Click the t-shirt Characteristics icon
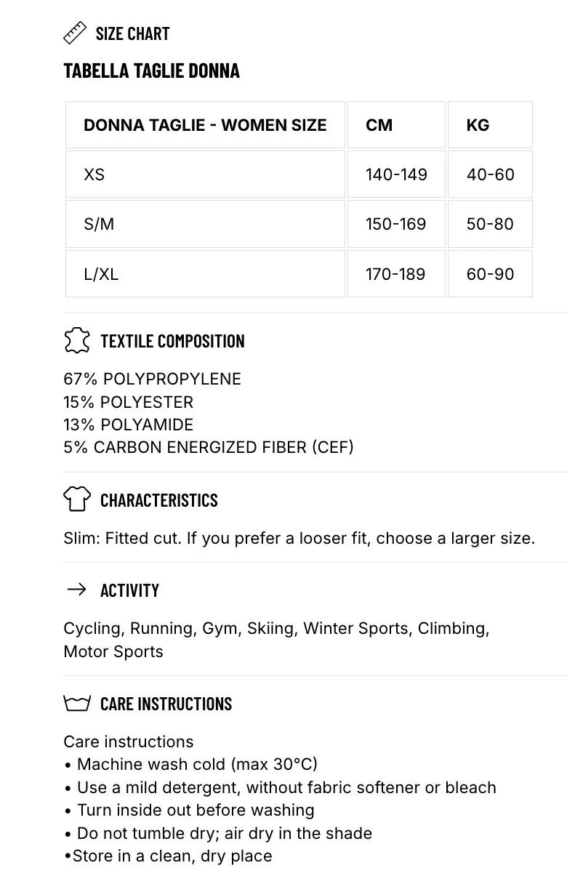This screenshot has width=567, height=884. tap(77, 499)
